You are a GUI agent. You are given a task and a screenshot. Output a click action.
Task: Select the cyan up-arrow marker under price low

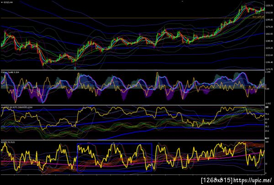75,69
